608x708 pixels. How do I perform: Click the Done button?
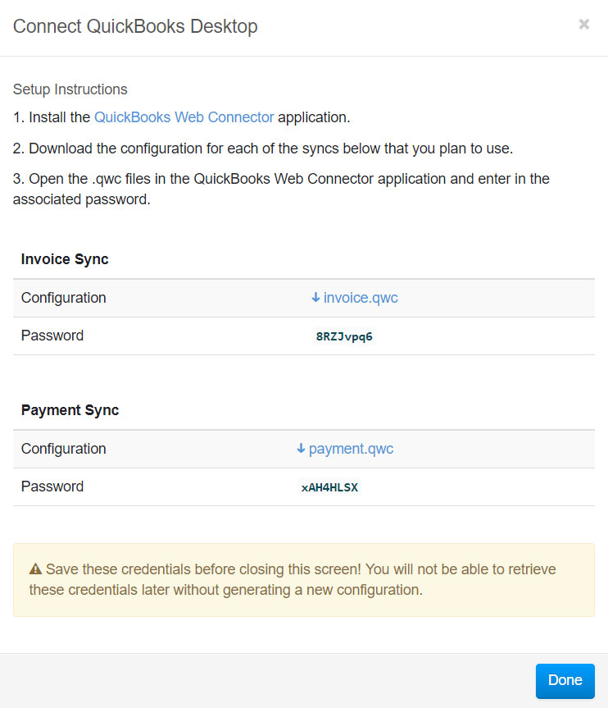pos(565,680)
